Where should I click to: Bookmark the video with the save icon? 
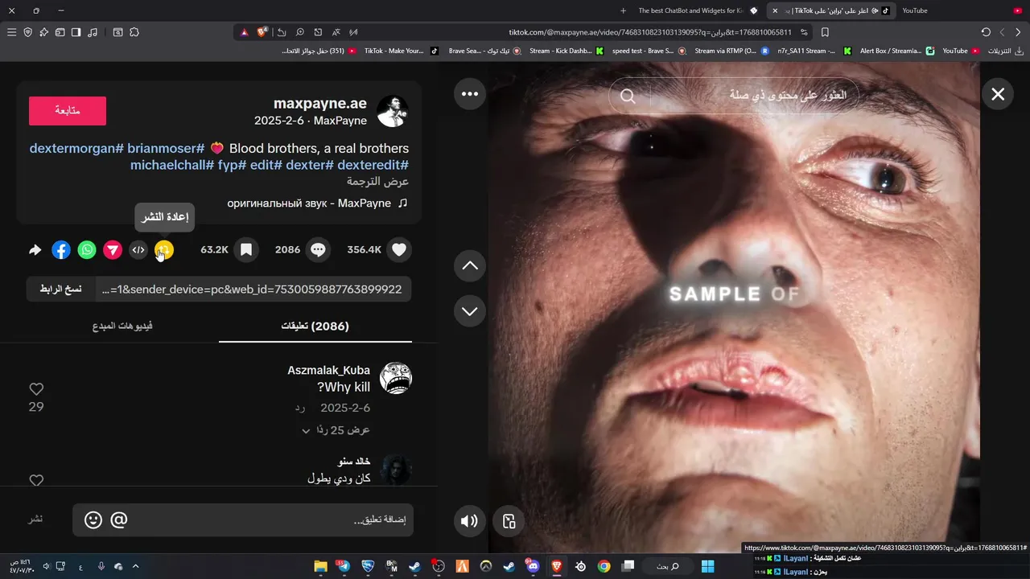coord(246,250)
